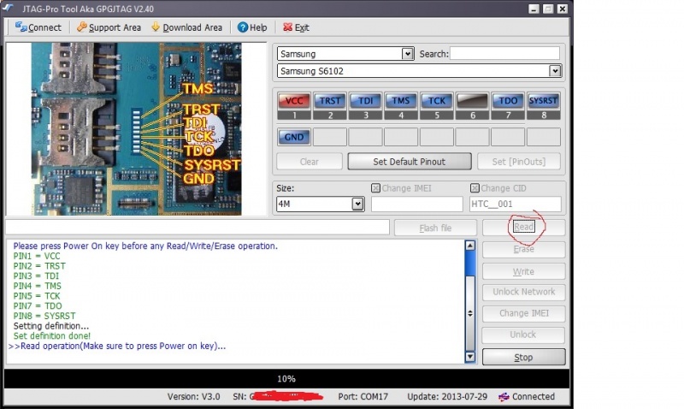
Task: Open the Download Area menu
Action: tap(186, 27)
